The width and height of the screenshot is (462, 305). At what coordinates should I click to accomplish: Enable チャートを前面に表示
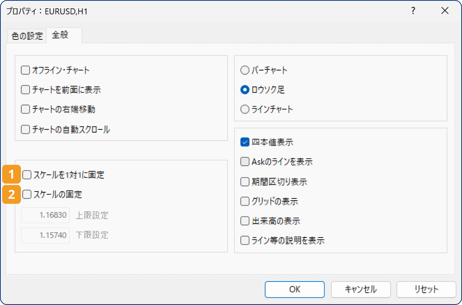tap(25, 90)
